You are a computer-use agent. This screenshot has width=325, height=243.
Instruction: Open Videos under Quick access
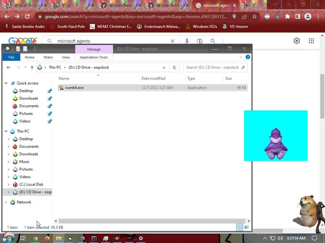click(25, 121)
